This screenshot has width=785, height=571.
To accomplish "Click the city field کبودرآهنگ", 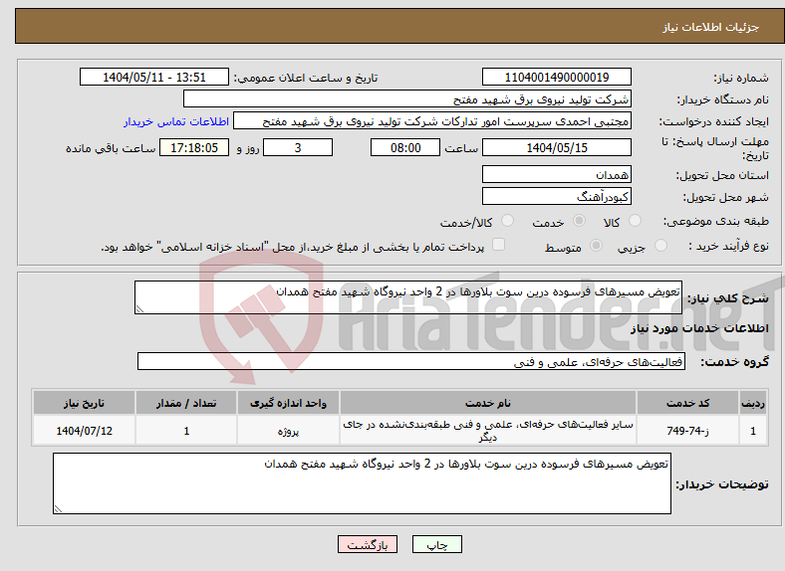I will click(556, 196).
